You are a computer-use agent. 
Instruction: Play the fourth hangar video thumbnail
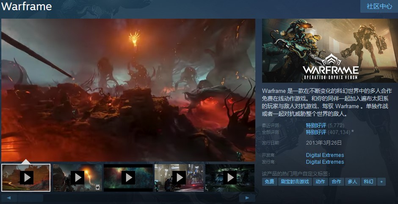click(x=179, y=178)
